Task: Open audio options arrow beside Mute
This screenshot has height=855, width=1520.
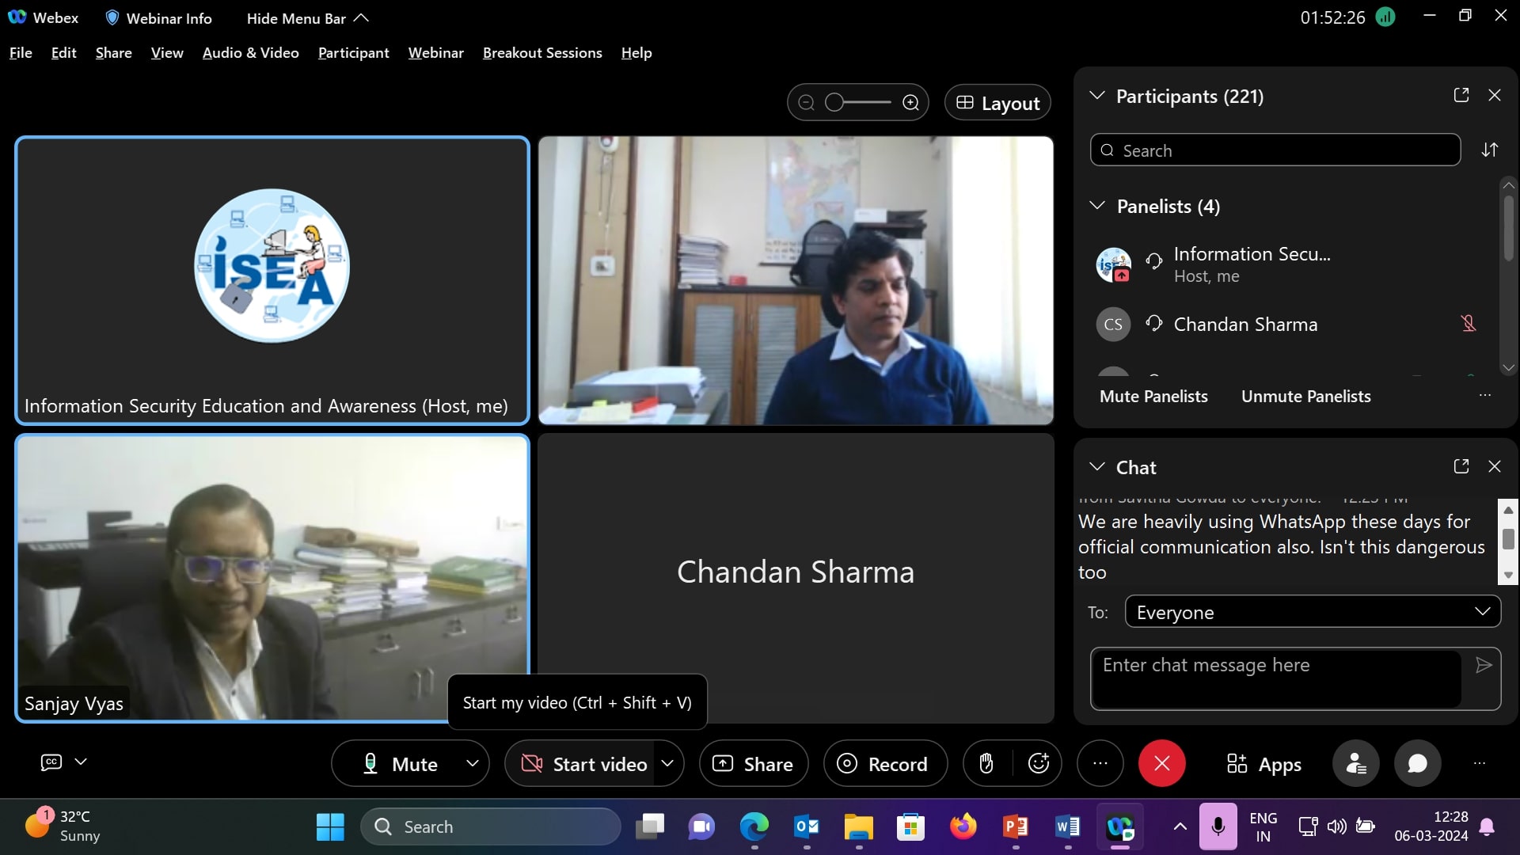Action: coord(473,764)
